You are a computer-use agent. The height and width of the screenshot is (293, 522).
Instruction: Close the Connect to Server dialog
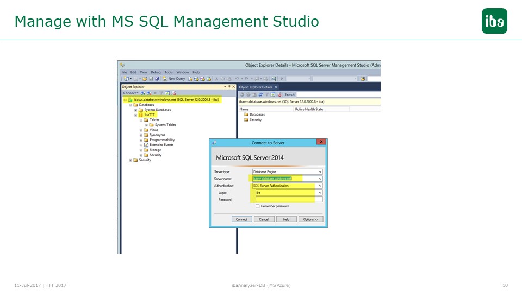click(x=321, y=142)
